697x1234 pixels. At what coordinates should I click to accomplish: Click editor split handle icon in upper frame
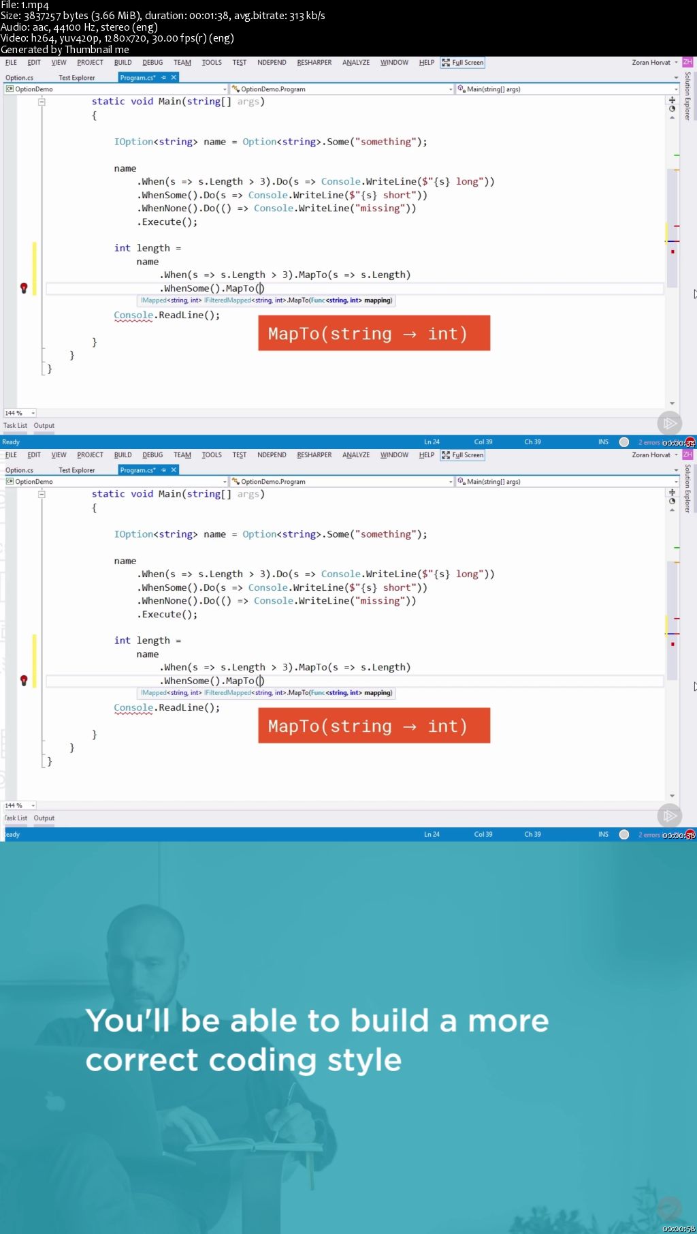click(x=672, y=100)
